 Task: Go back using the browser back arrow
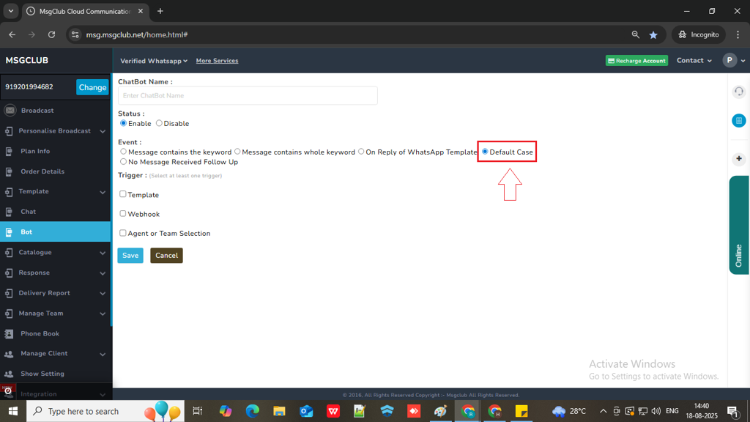click(12, 34)
